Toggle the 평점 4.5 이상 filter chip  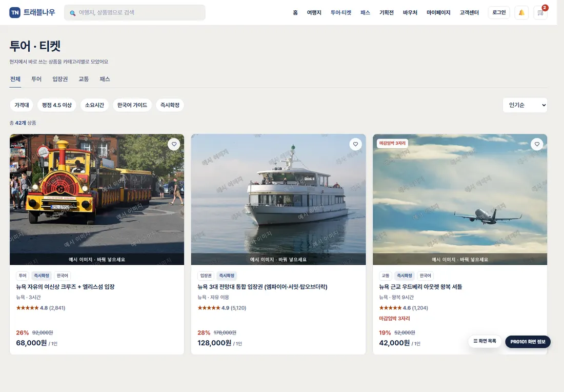tap(57, 105)
